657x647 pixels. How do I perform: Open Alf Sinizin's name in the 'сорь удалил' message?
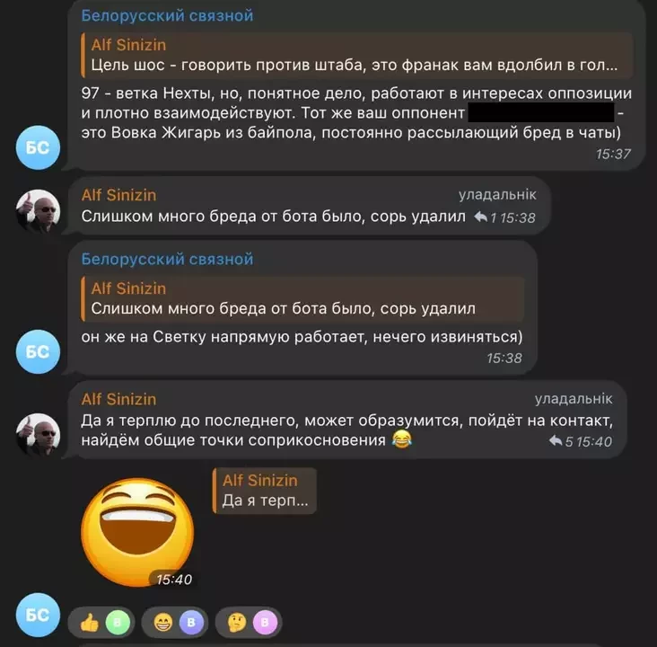(x=119, y=195)
